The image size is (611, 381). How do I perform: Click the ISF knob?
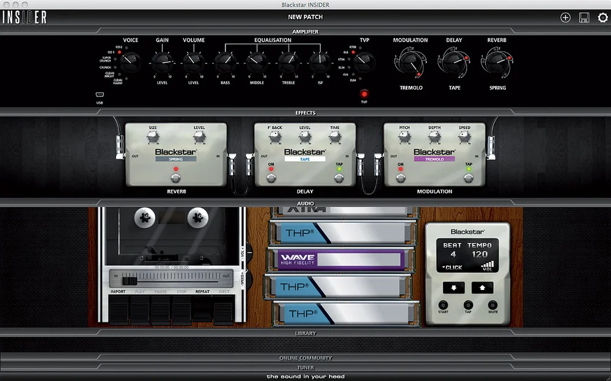[x=320, y=62]
